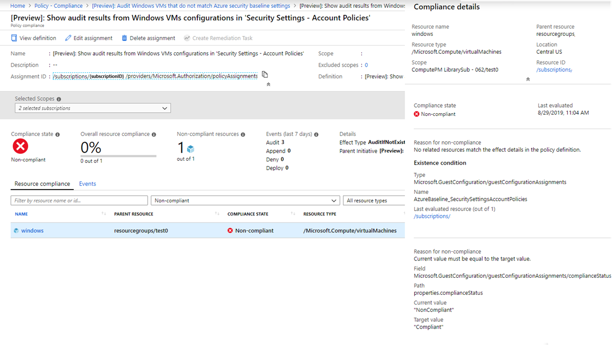
Task: Select the Resource compliance tab
Action: (42, 184)
